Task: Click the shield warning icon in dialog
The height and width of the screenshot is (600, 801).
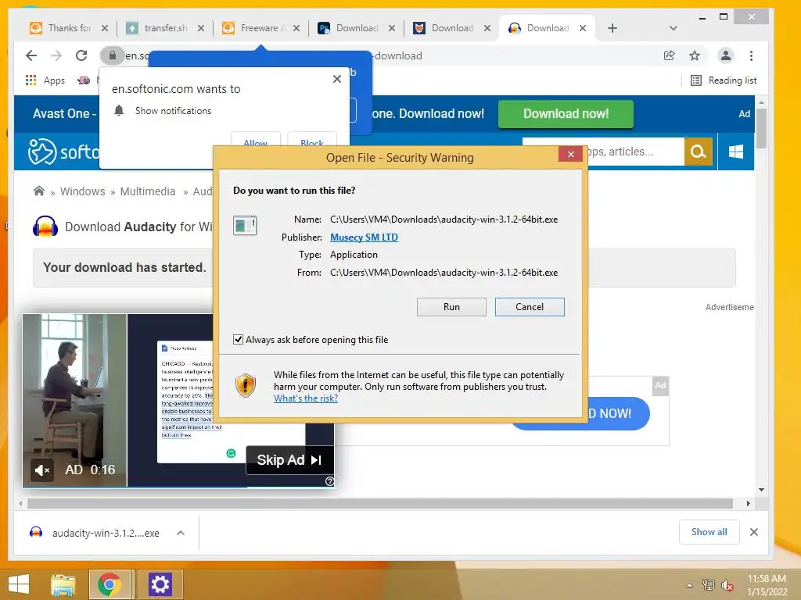Action: click(245, 385)
